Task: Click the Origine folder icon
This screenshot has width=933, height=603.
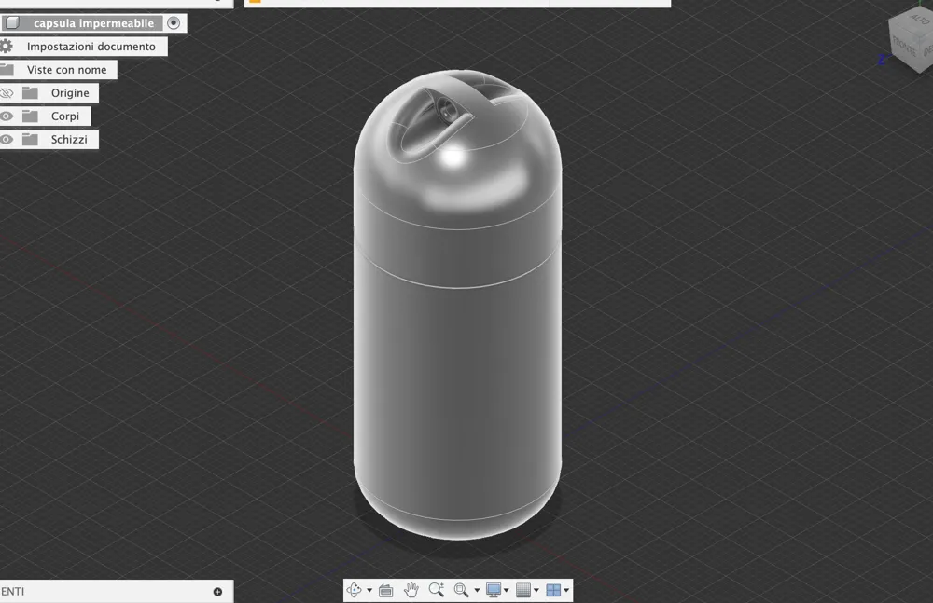Action: coord(31,93)
